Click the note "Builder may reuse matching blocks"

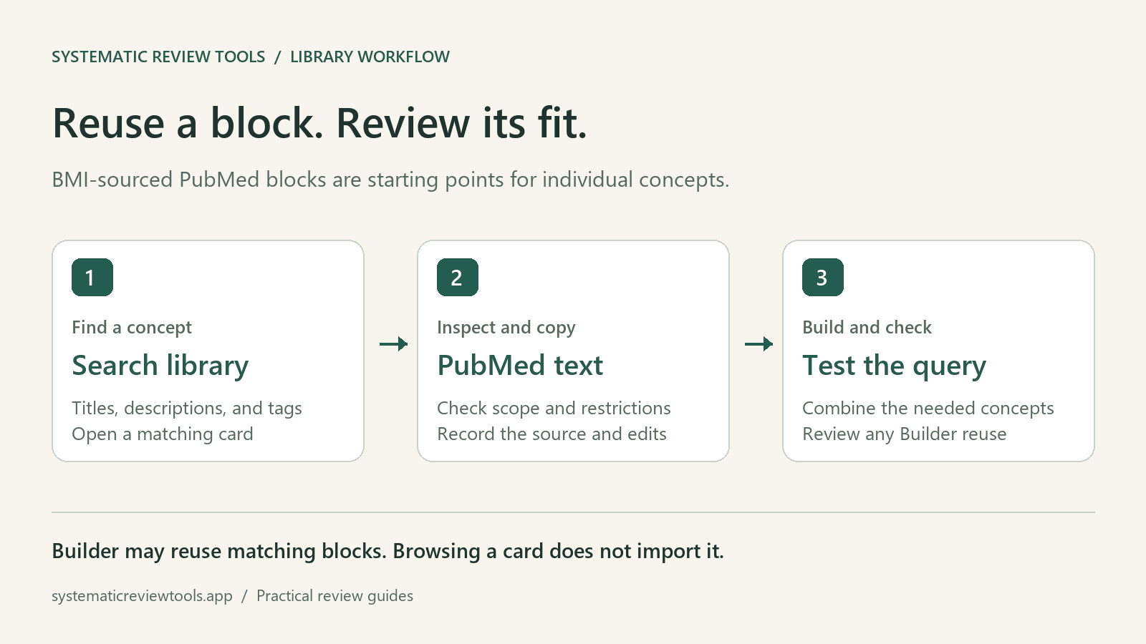[219, 552]
